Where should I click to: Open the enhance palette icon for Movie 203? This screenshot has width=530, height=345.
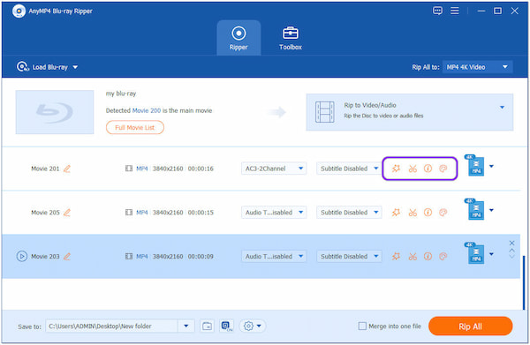[x=443, y=256]
